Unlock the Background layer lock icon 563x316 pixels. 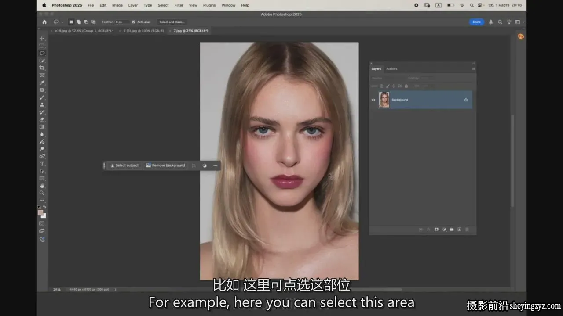[466, 100]
